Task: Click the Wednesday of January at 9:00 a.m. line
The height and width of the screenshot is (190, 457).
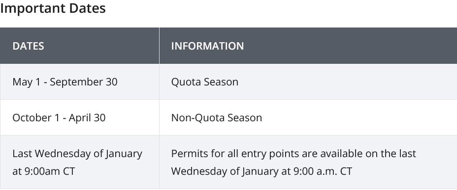Action: [261, 171]
